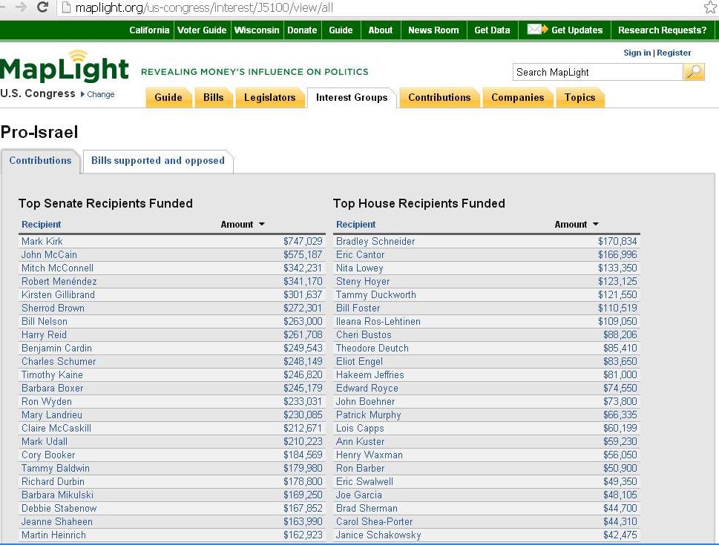Click the Pro-Israel page heading
This screenshot has width=719, height=545.
39,132
